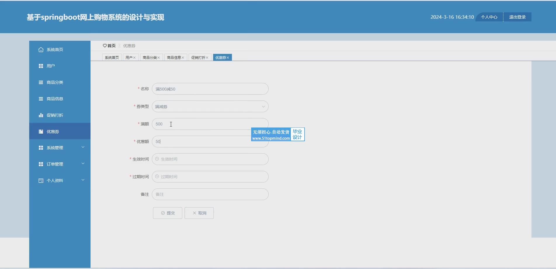
Task: Expand the 系统管理 submenu chevron
Action: [83, 147]
